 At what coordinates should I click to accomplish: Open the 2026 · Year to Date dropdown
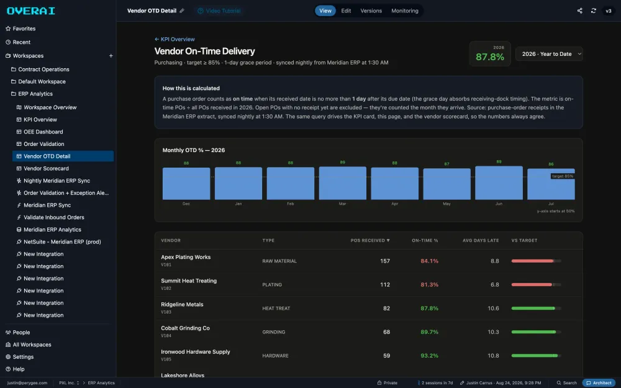click(549, 54)
